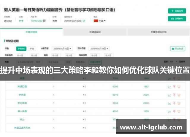Screen dimensions: 190x137
Task: Click search results value 1882
Action: point(146,87)
